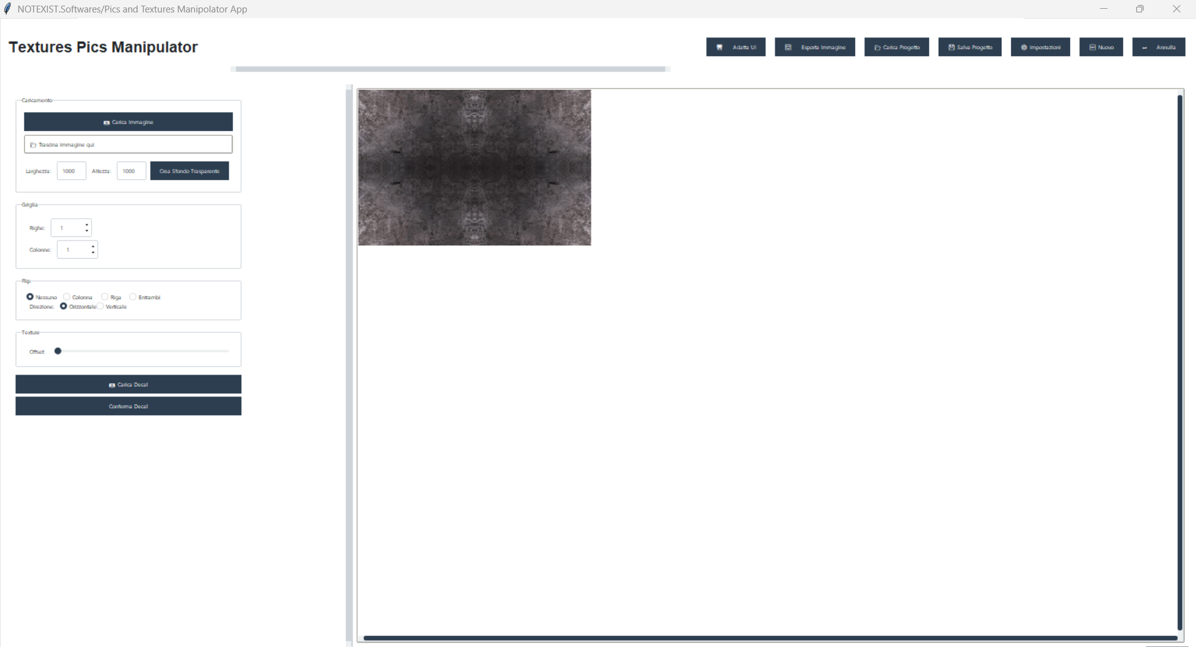The height and width of the screenshot is (647, 1196).
Task: Click the Colonne columns spinbox
Action: [x=77, y=249]
